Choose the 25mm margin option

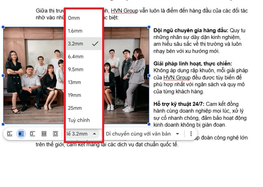(x=84, y=108)
